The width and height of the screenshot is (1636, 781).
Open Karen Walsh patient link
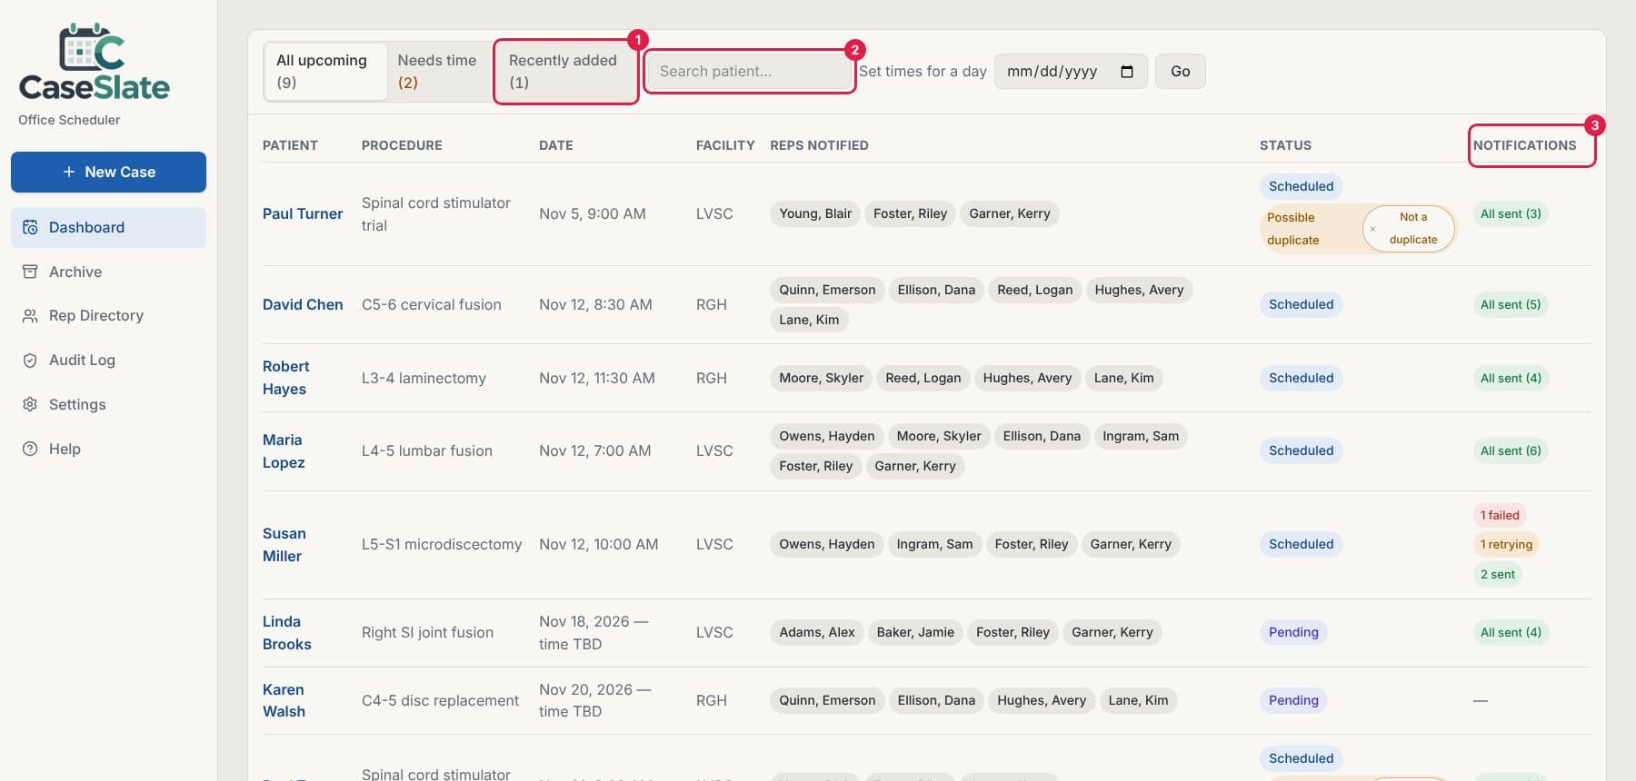284,700
